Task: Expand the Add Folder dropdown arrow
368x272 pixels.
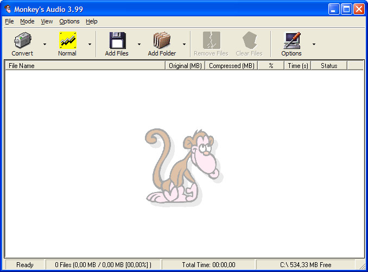Action: [184, 44]
